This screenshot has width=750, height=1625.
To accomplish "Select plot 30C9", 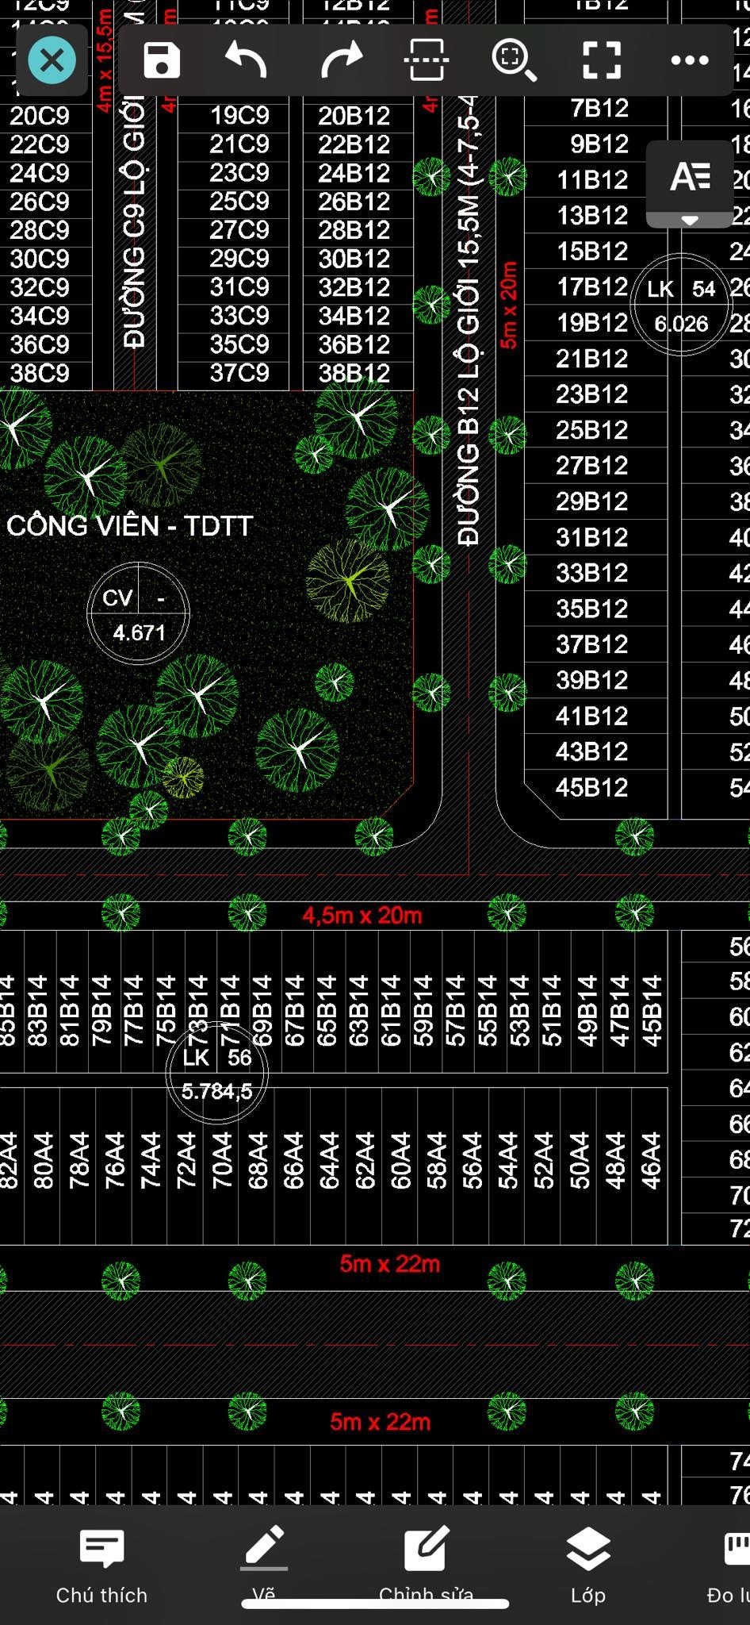I will pyautogui.click(x=40, y=259).
